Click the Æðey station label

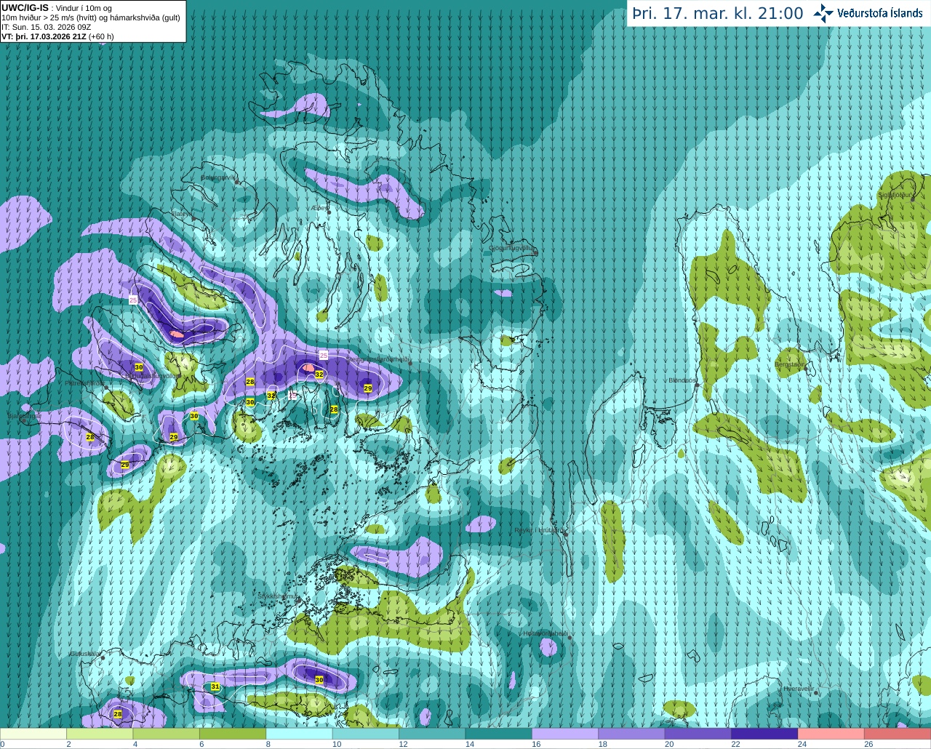click(319, 207)
